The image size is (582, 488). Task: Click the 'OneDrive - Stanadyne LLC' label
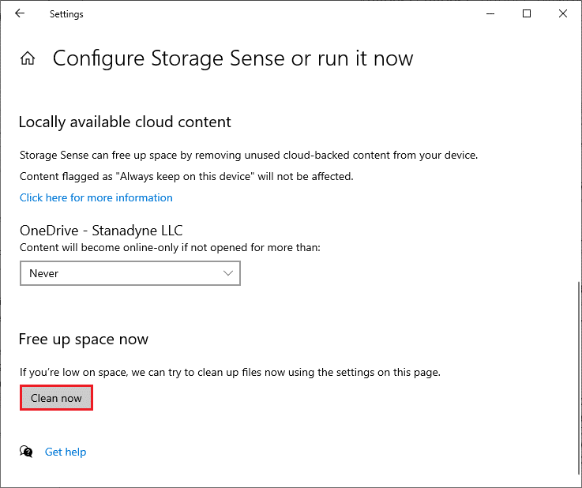click(x=101, y=231)
